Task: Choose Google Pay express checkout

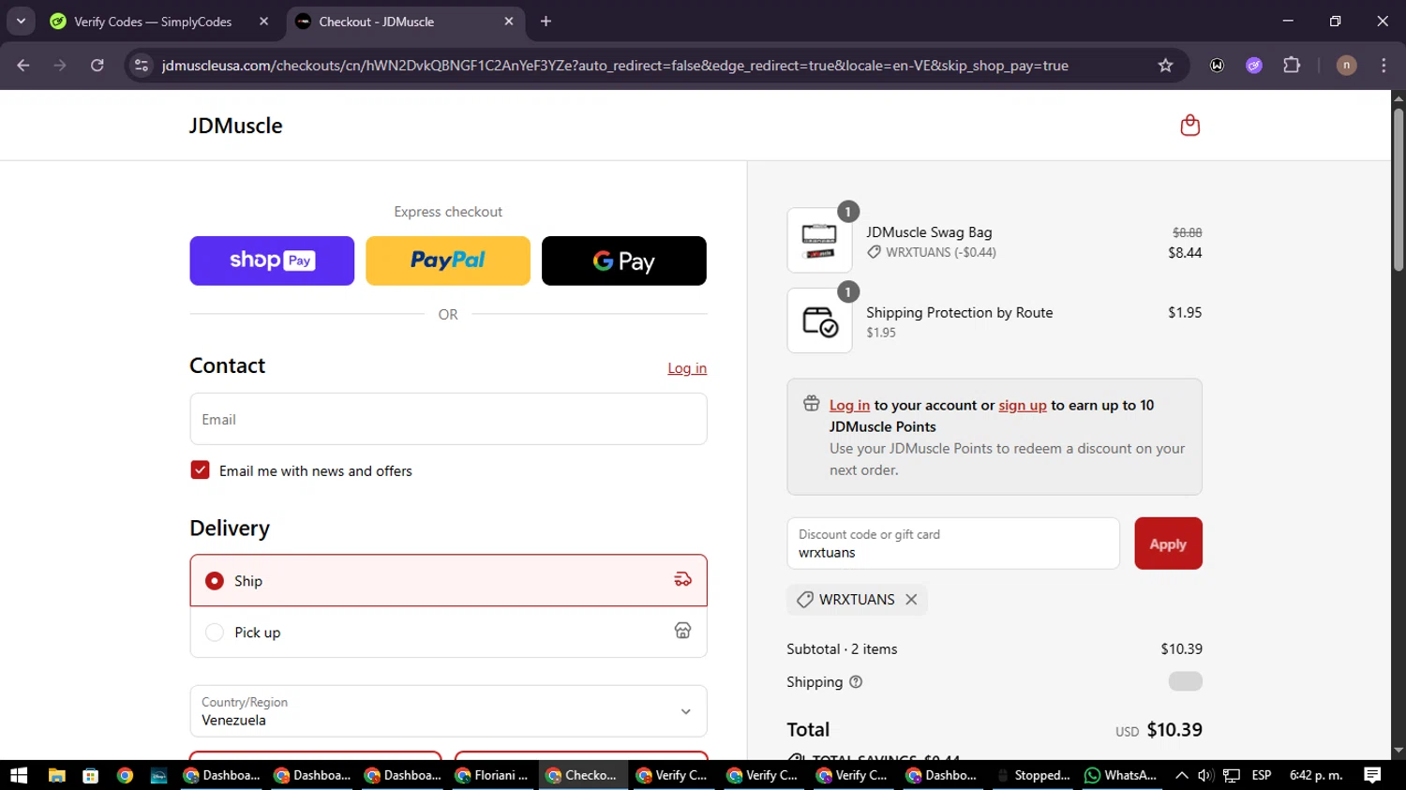Action: (624, 261)
